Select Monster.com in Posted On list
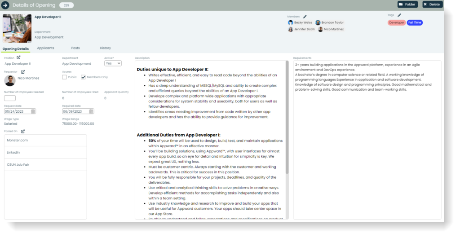This screenshot has width=460, height=238. tap(45, 141)
